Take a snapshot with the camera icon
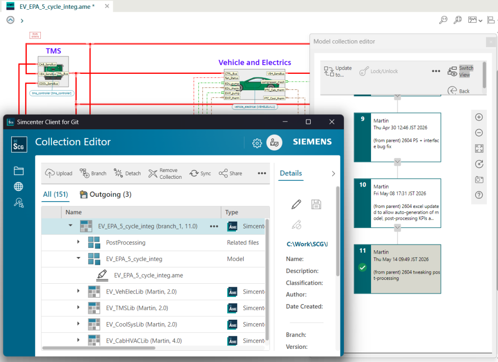Screen dimensions: 498x362 pos(479,180)
